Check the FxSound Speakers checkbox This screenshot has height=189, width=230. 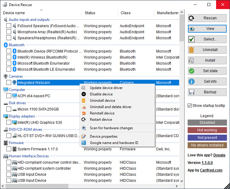tap(9, 26)
